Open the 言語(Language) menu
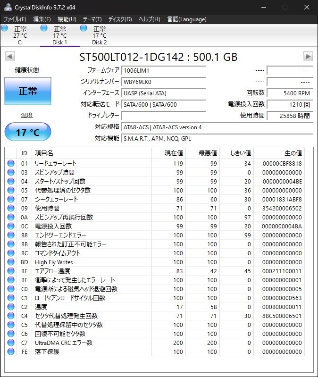The image size is (318, 377). (187, 19)
